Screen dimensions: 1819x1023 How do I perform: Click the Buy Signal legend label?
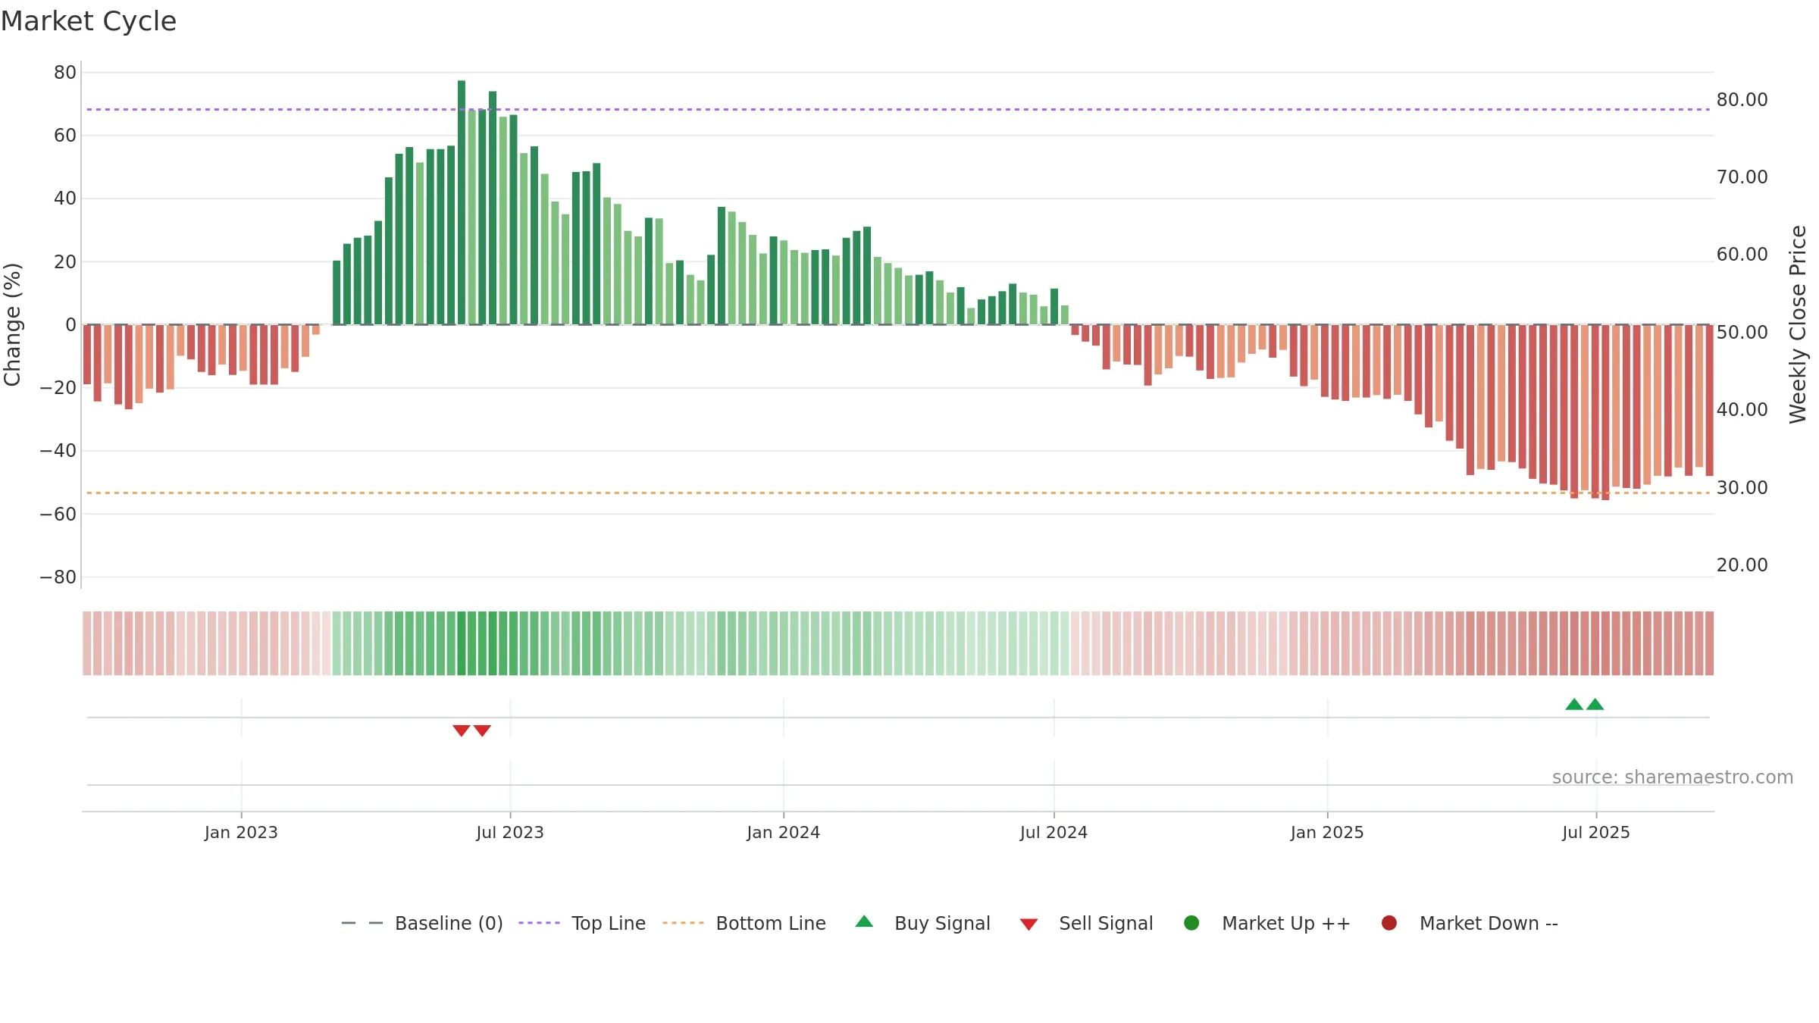(942, 923)
